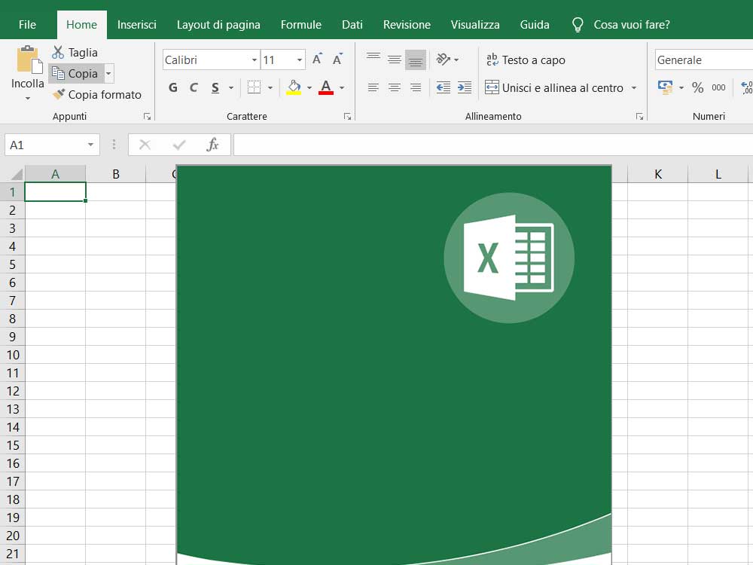Screen dimensions: 753x565
Task: Toggle underline with S button
Action: pyautogui.click(x=215, y=87)
